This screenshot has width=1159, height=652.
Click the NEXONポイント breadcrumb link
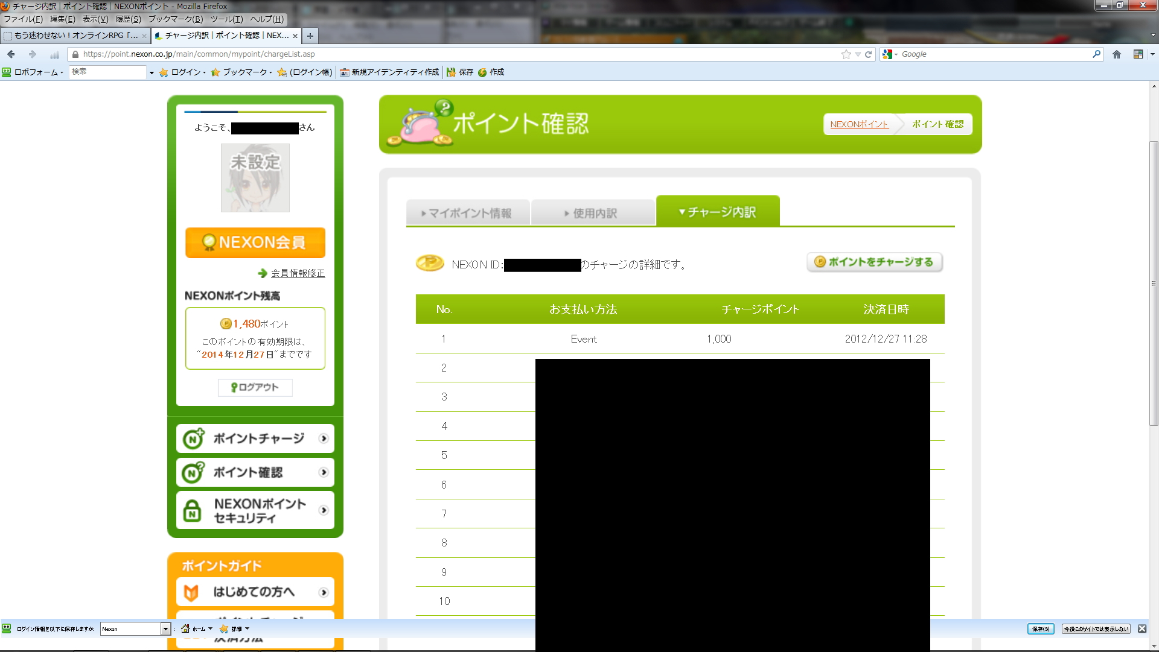click(859, 124)
